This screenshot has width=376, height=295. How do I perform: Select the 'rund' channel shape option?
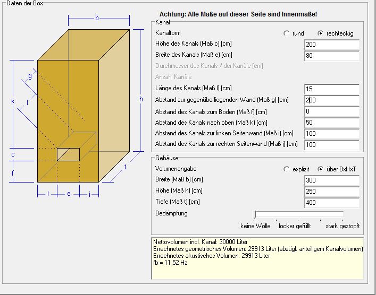coord(287,33)
